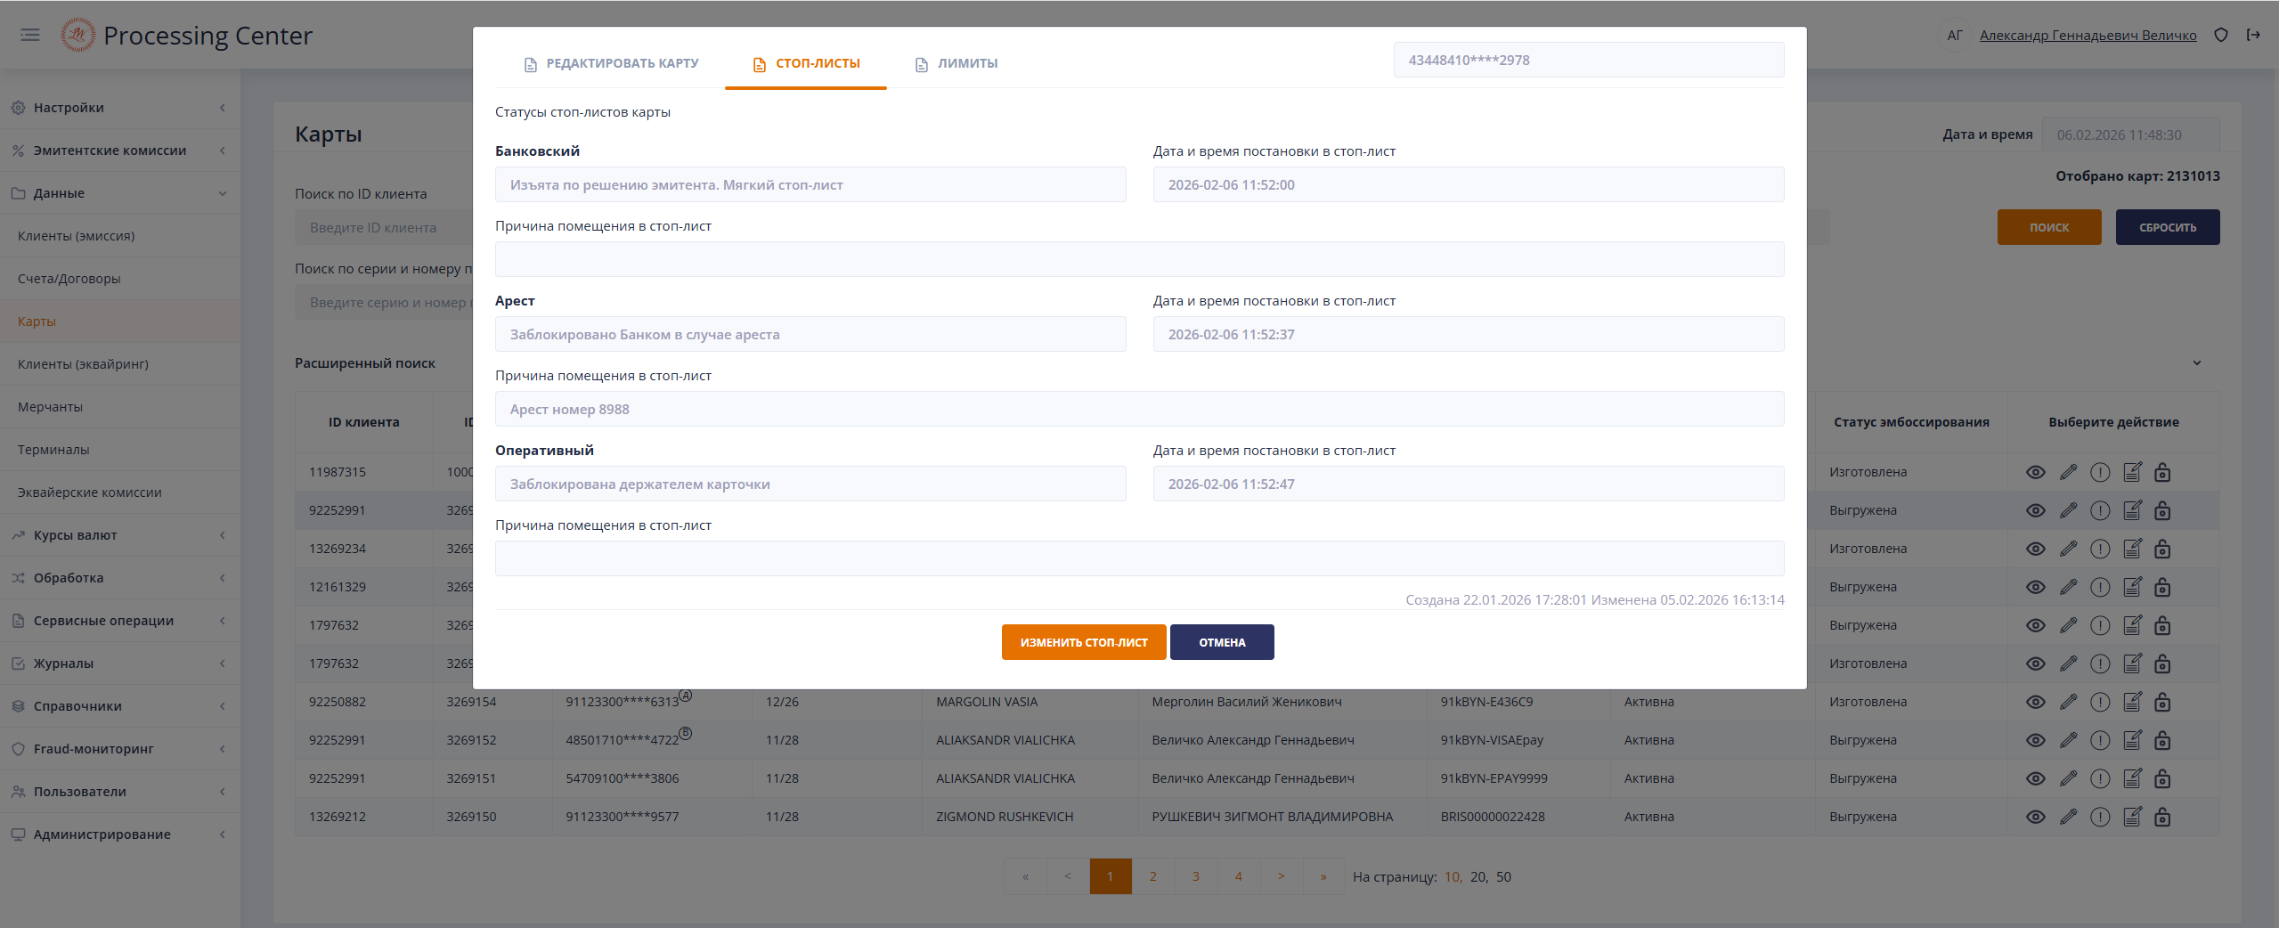The image size is (2279, 928).
Task: Click the exclamation icon for client 11987315
Action: pos(2099,472)
